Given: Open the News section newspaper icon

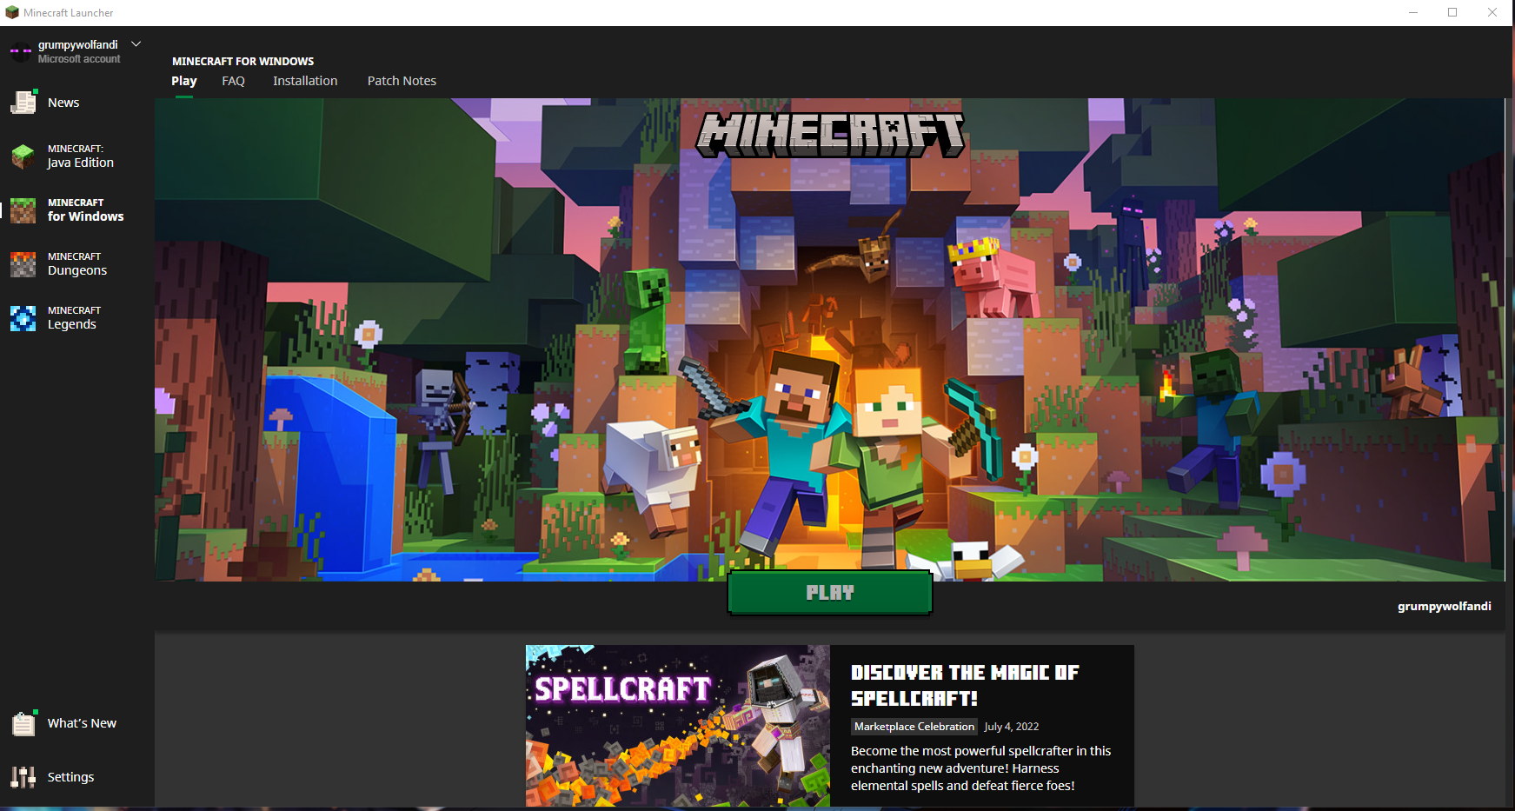Looking at the screenshot, I should tap(23, 103).
